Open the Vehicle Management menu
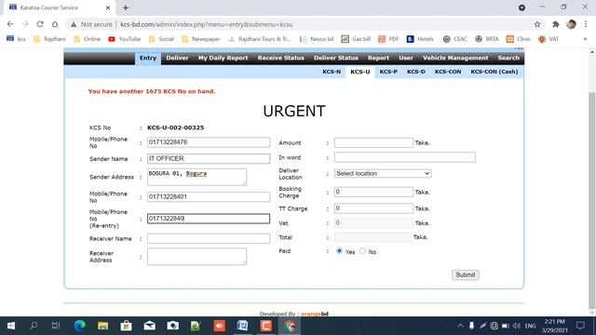The image size is (596, 335). pyautogui.click(x=455, y=58)
